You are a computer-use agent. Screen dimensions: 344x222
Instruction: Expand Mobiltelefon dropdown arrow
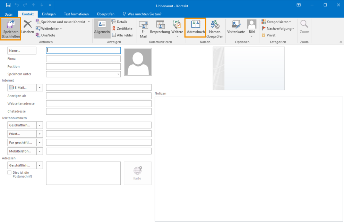pos(40,151)
